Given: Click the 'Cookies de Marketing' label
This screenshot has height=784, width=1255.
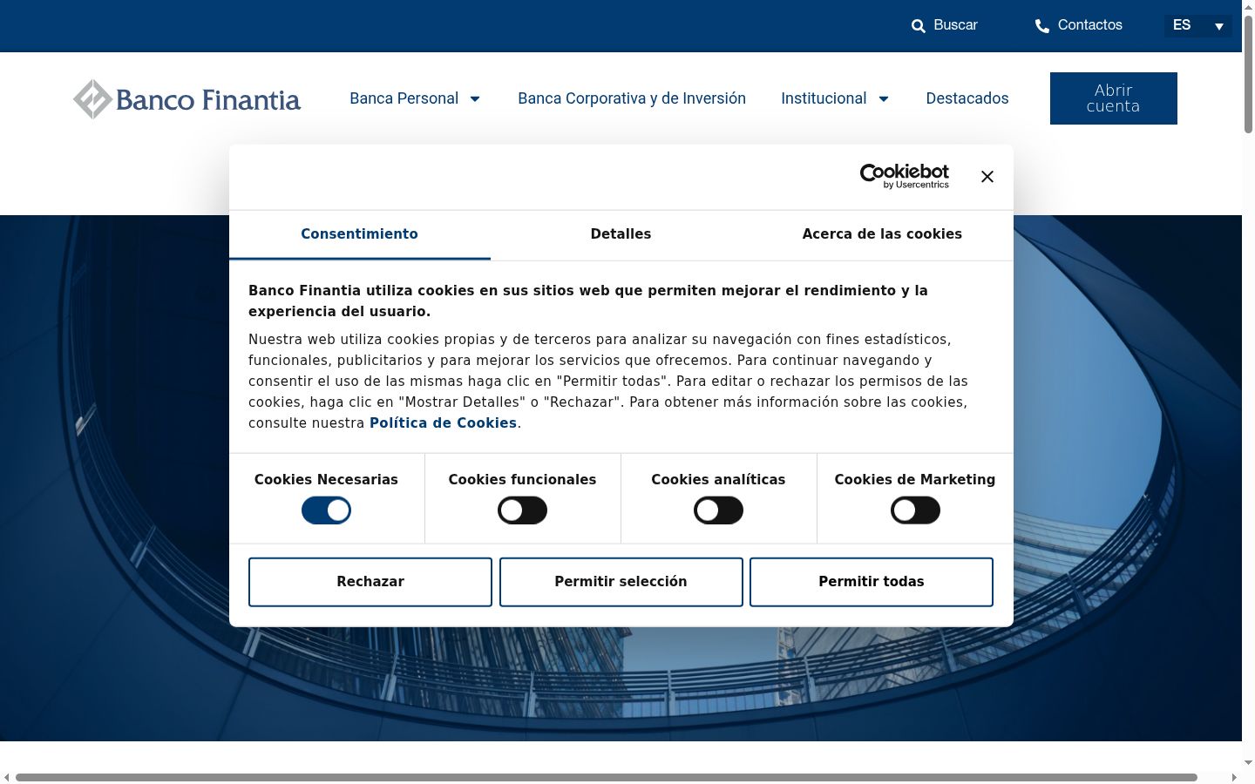Looking at the screenshot, I should click(x=915, y=480).
